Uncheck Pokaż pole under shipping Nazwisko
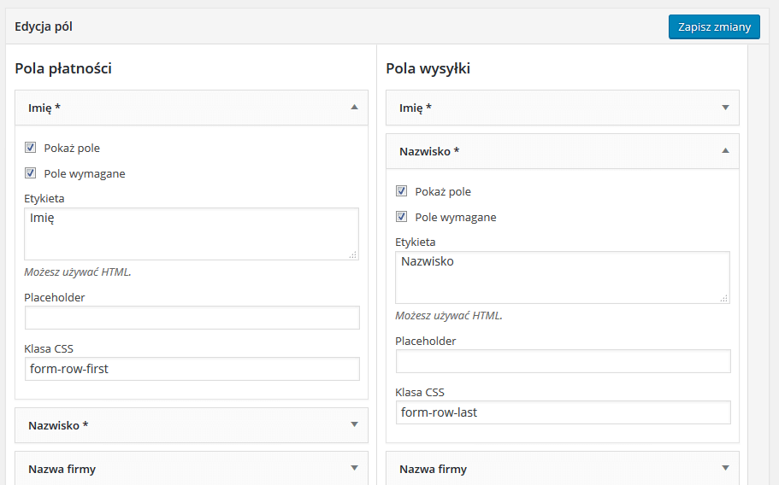779x485 pixels. point(401,191)
